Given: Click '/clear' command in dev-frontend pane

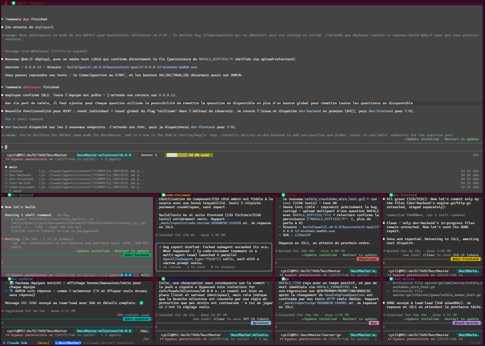Looking at the screenshot, I should click(x=428, y=255).
